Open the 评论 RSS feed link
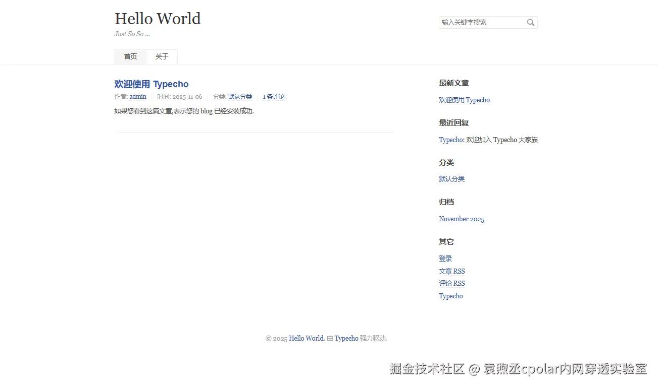 [x=451, y=283]
